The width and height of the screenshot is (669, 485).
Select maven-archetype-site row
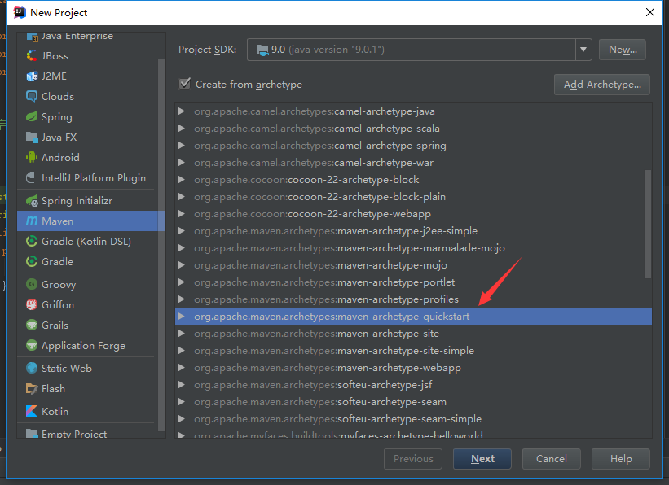tap(413, 334)
